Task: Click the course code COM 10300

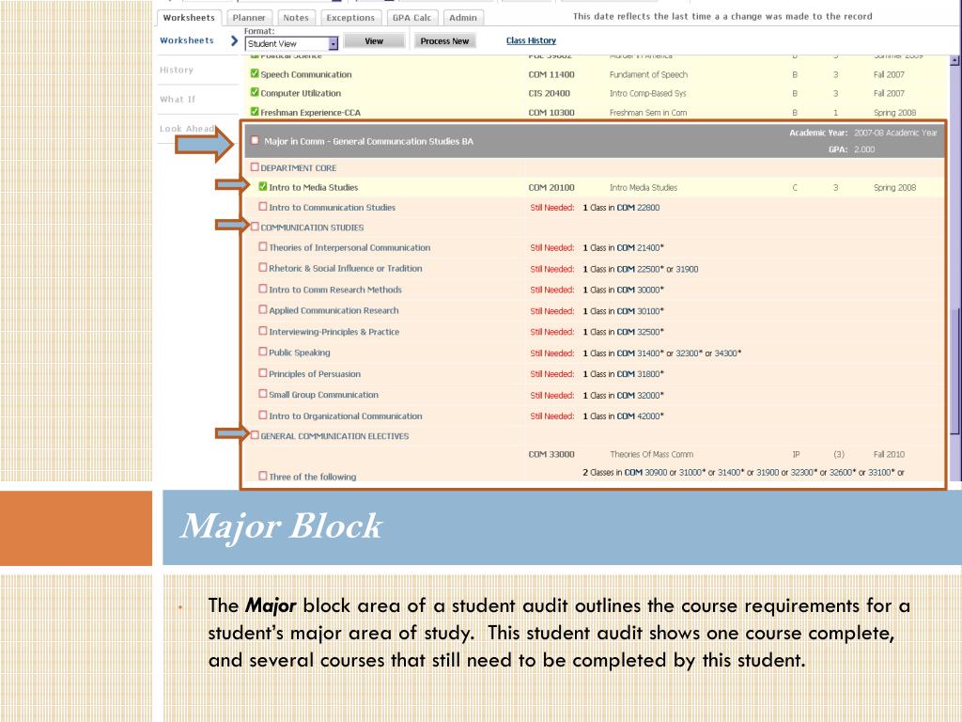Action: [x=551, y=113]
